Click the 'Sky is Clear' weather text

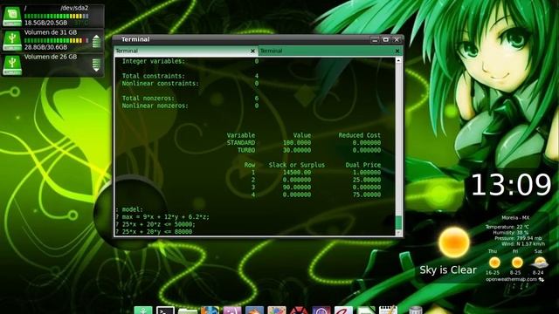point(448,270)
